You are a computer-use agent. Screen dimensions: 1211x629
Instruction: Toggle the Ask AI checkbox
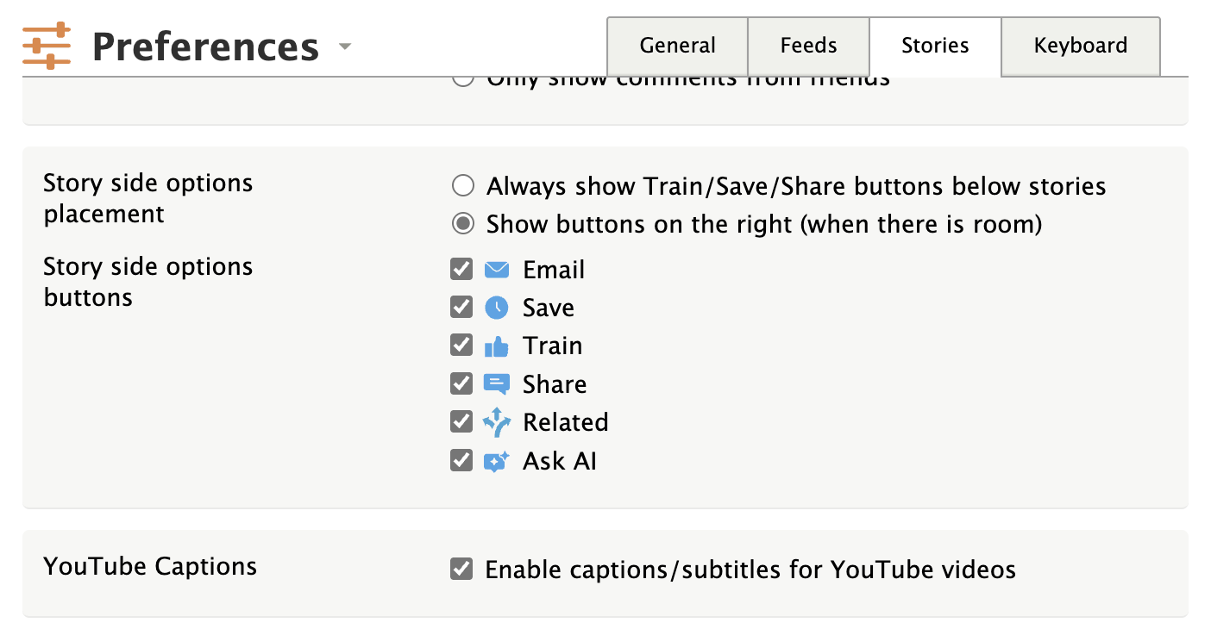[x=461, y=461]
